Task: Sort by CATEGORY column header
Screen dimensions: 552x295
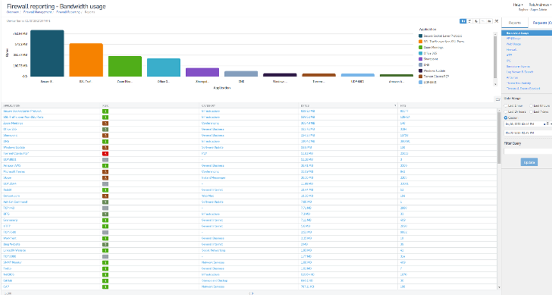Action: [208, 105]
